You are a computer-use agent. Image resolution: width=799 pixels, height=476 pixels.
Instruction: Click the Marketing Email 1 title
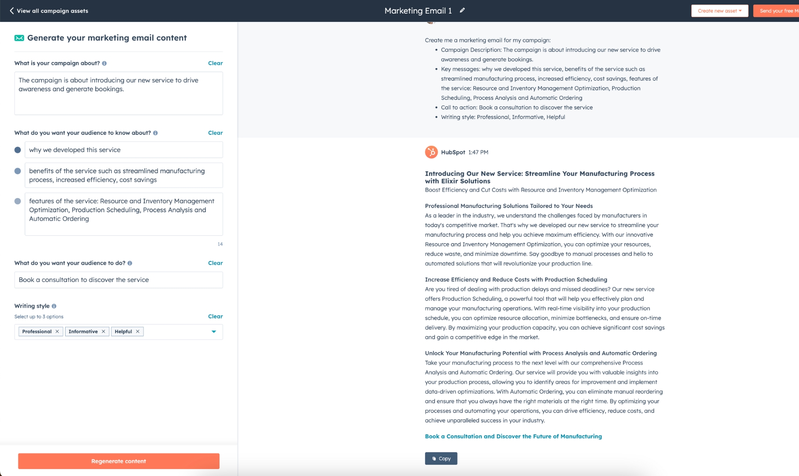[418, 11]
